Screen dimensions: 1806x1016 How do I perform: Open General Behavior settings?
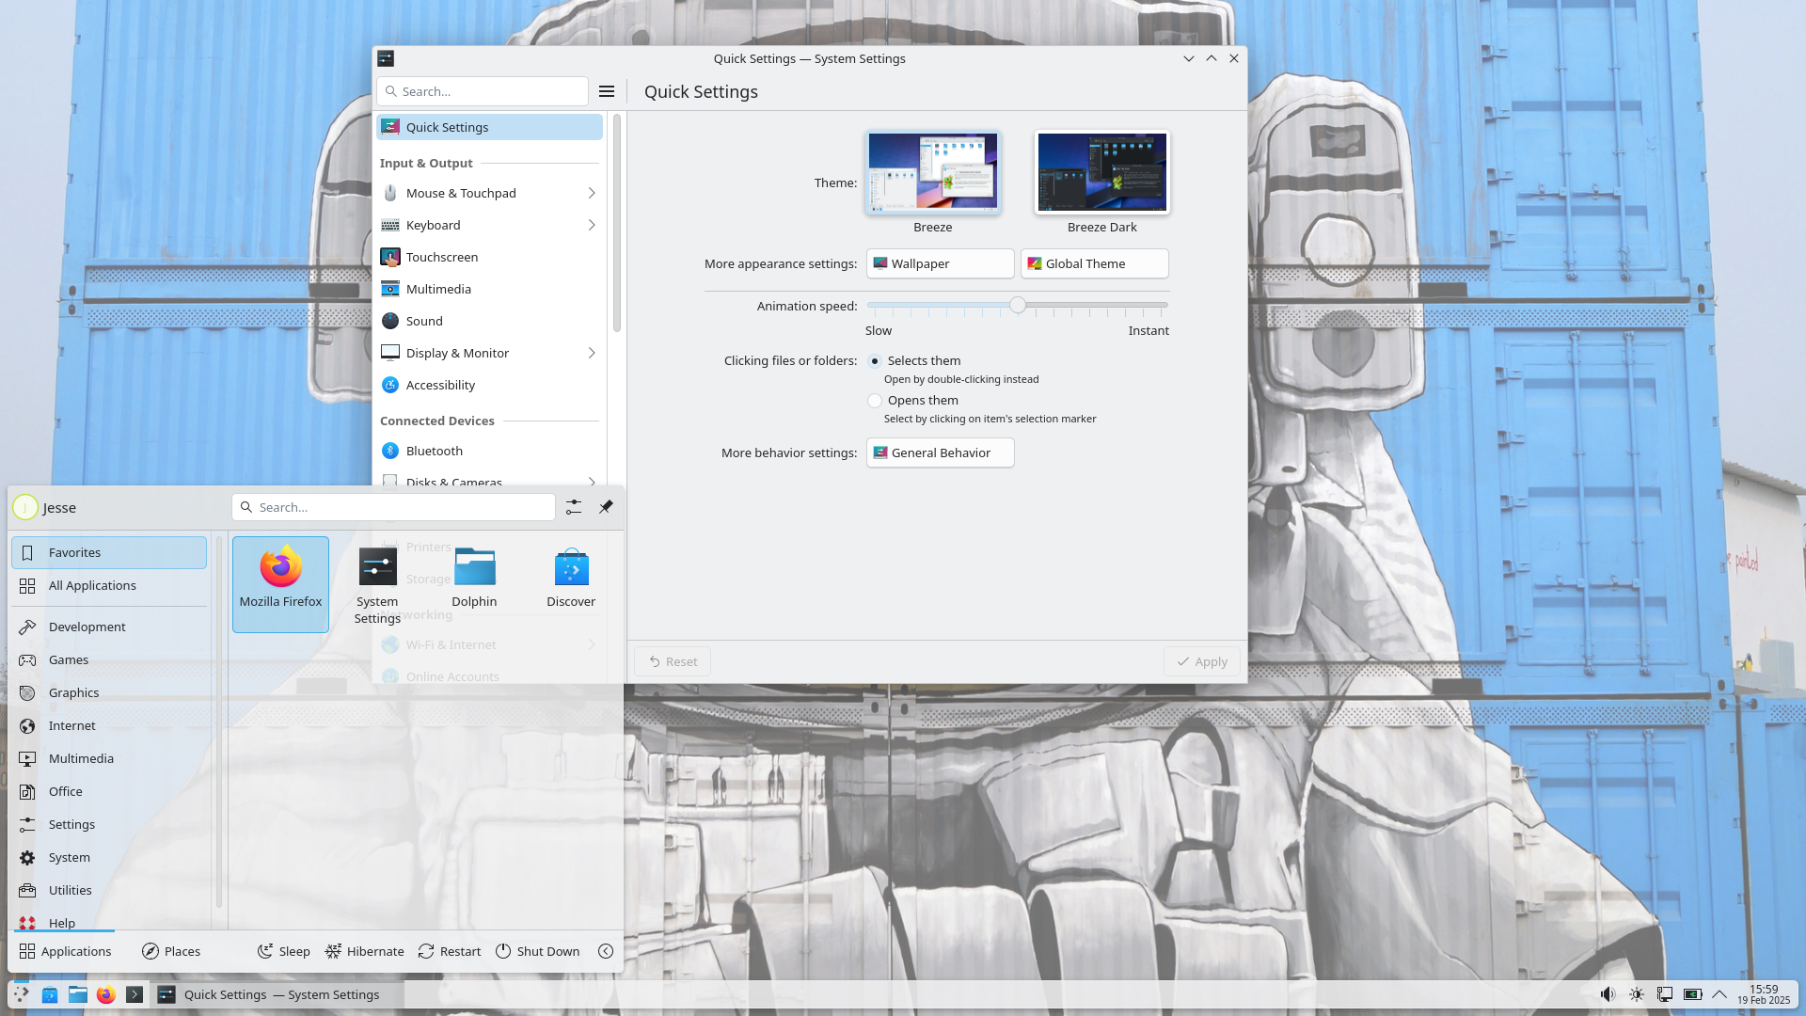[940, 452]
